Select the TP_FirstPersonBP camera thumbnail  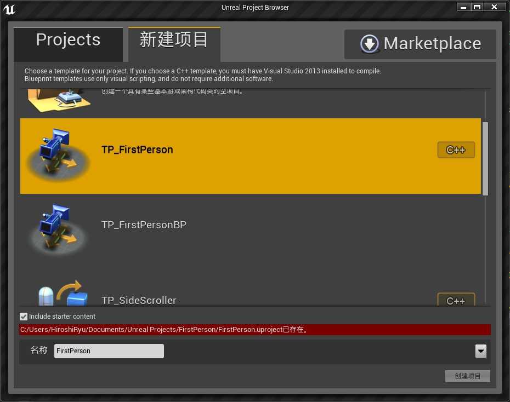(x=58, y=229)
